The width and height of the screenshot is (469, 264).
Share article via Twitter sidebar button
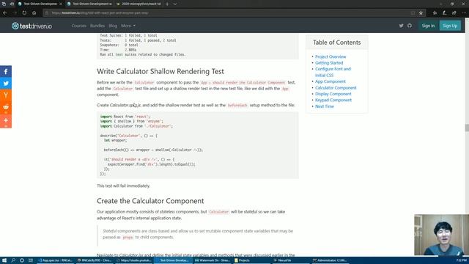pos(6,83)
